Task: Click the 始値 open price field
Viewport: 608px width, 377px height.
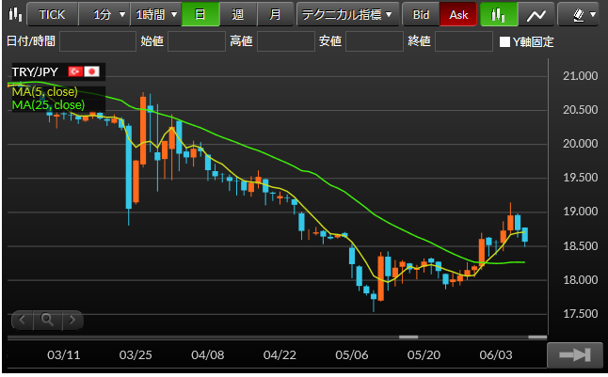Action: 197,41
